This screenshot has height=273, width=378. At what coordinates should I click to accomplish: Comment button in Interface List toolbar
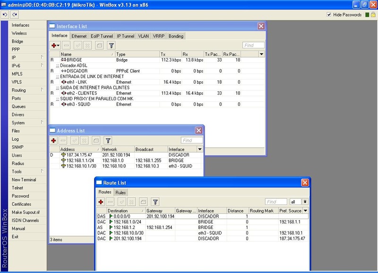(99, 45)
